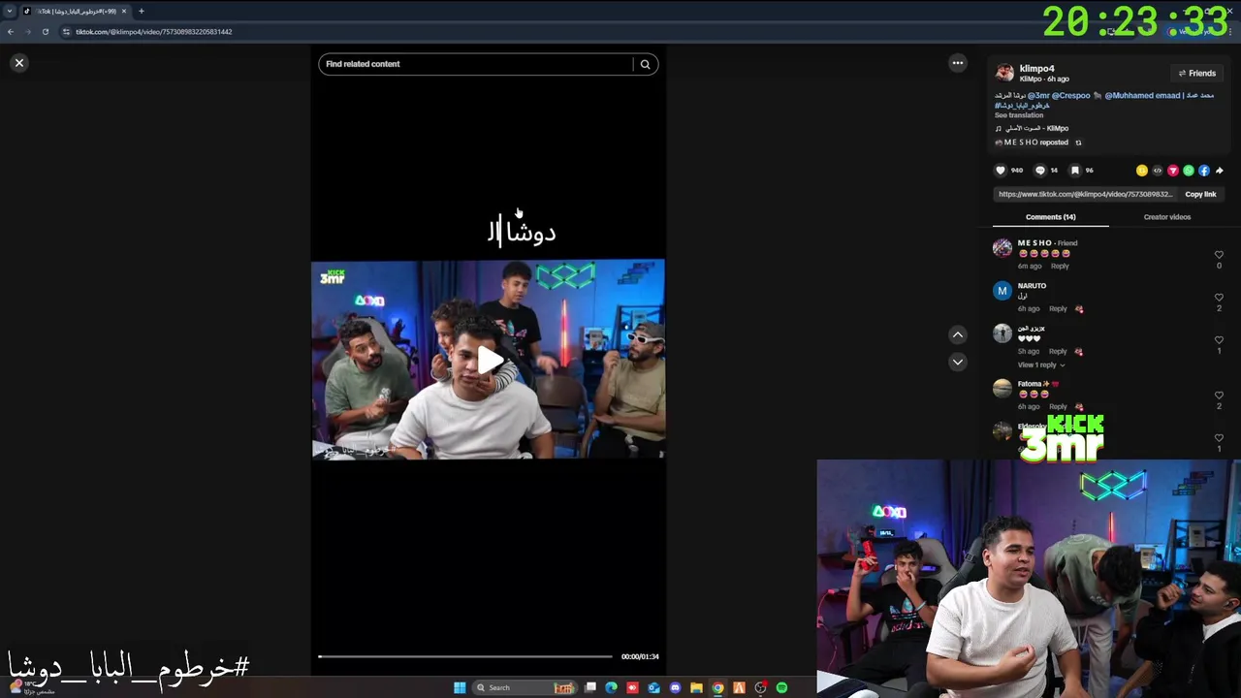Open the tab list dropdown arrow
The height and width of the screenshot is (698, 1241).
(x=9, y=11)
